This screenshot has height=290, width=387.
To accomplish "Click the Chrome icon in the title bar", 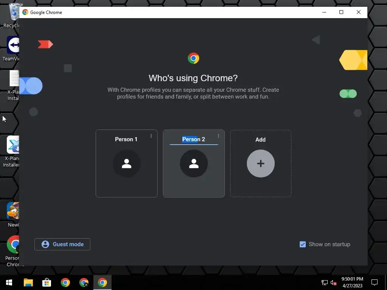I will [25, 12].
